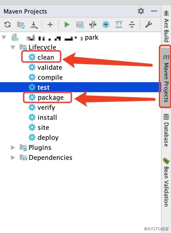This screenshot has width=171, height=233.
Task: Click the Plugins folder gear icon
Action: 23,148
